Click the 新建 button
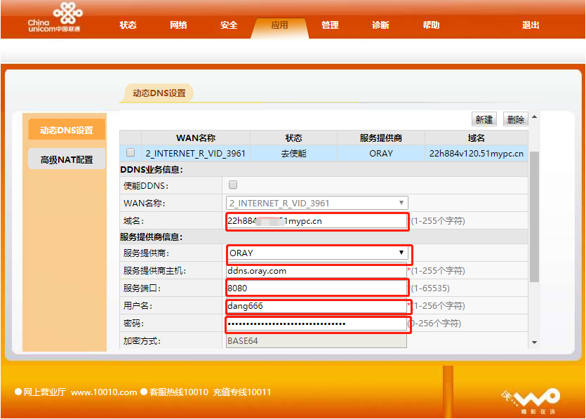The height and width of the screenshot is (419, 586). click(484, 119)
